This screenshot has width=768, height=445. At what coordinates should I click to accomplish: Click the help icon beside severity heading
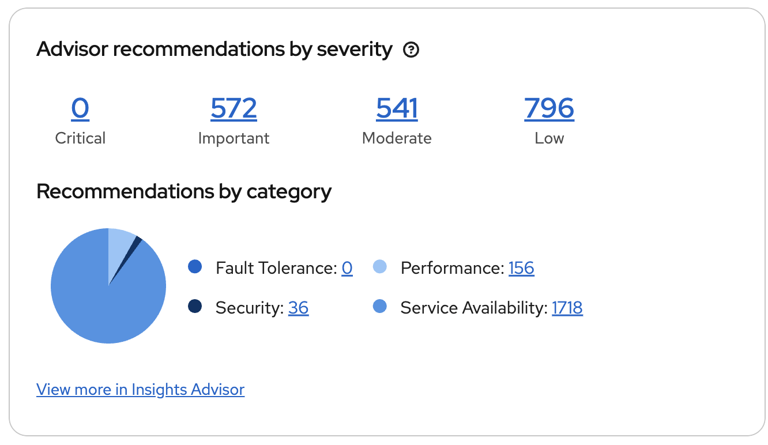point(411,51)
